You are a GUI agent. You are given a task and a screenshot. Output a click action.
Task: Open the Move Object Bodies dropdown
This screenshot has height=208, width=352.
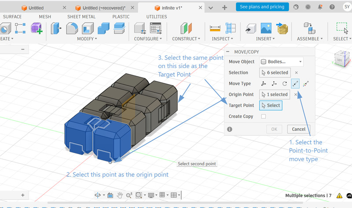click(x=281, y=62)
